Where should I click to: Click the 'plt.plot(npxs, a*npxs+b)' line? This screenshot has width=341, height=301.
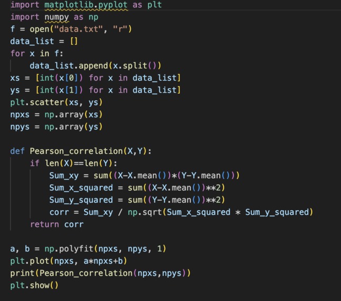pyautogui.click(x=69, y=261)
